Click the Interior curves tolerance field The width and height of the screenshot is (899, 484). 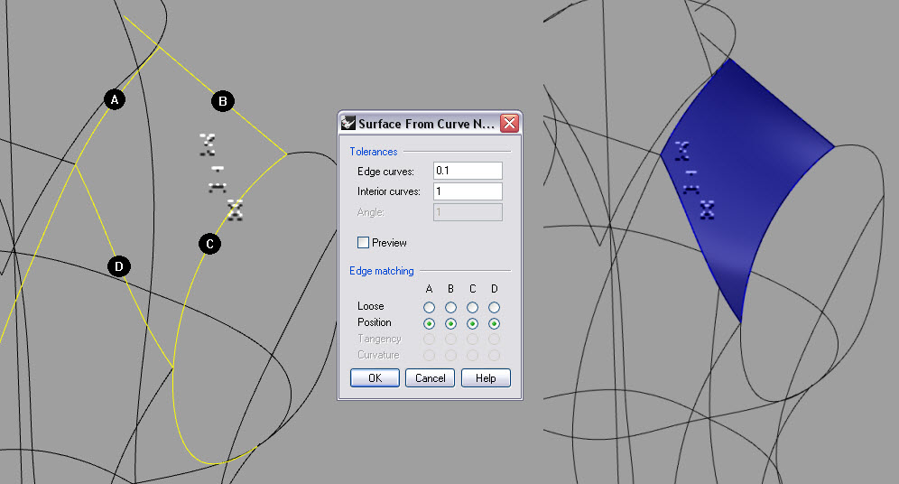[468, 191]
